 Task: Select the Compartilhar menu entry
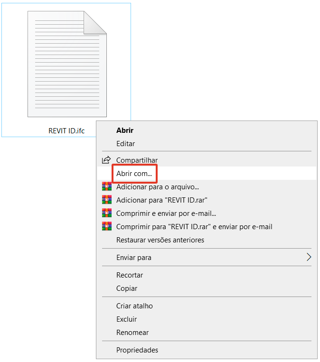[137, 160]
